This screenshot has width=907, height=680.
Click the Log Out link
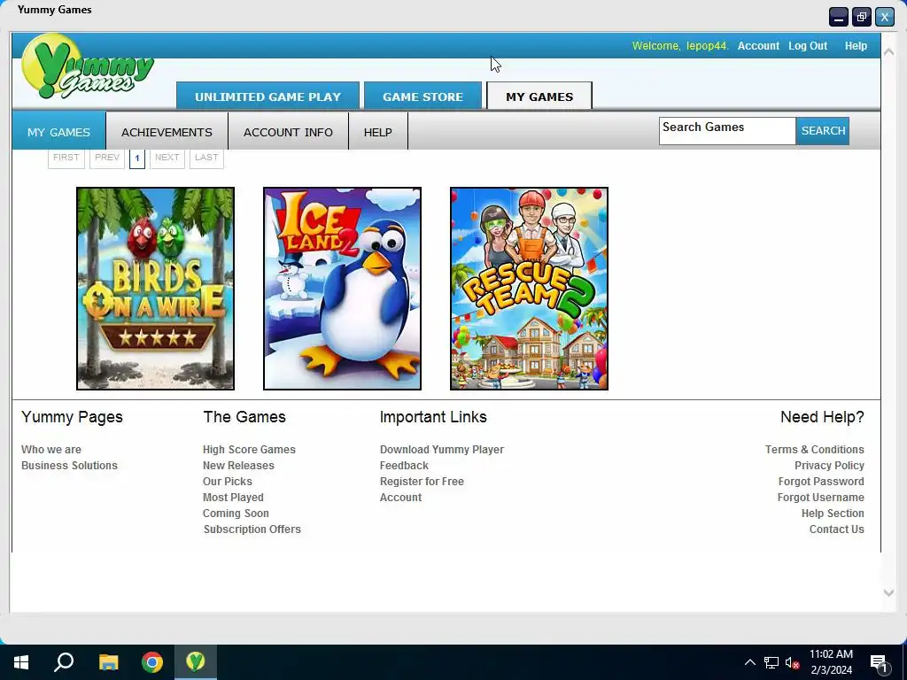(808, 46)
